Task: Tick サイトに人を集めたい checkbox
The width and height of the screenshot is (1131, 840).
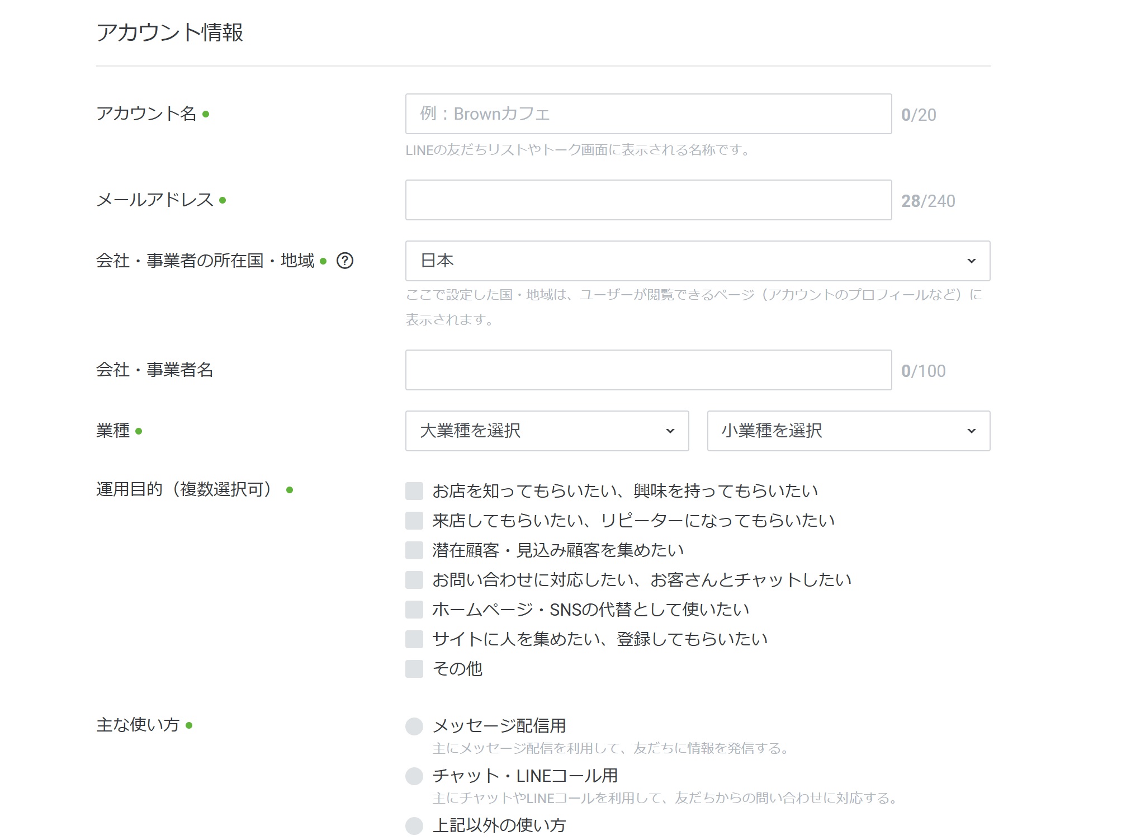Action: [x=414, y=639]
